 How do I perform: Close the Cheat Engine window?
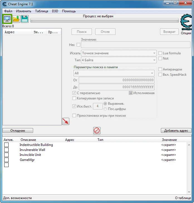[185, 3]
